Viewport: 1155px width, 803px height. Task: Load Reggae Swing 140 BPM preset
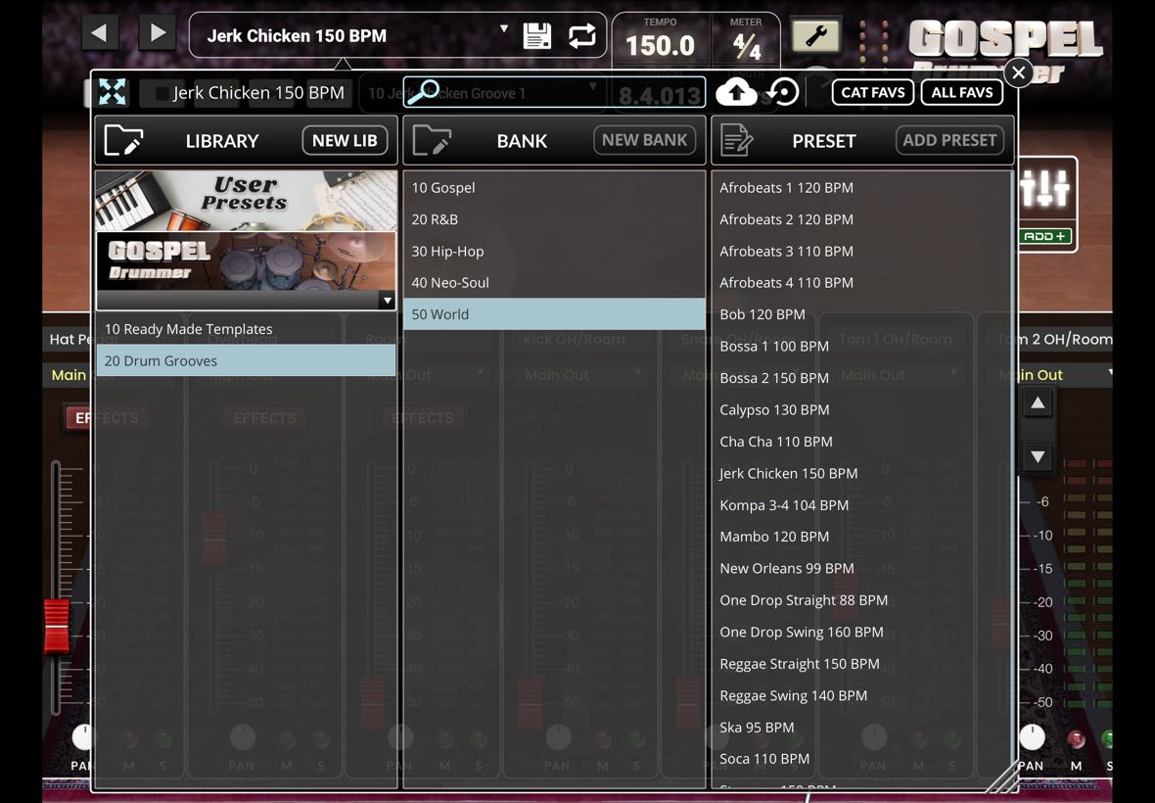click(x=861, y=695)
